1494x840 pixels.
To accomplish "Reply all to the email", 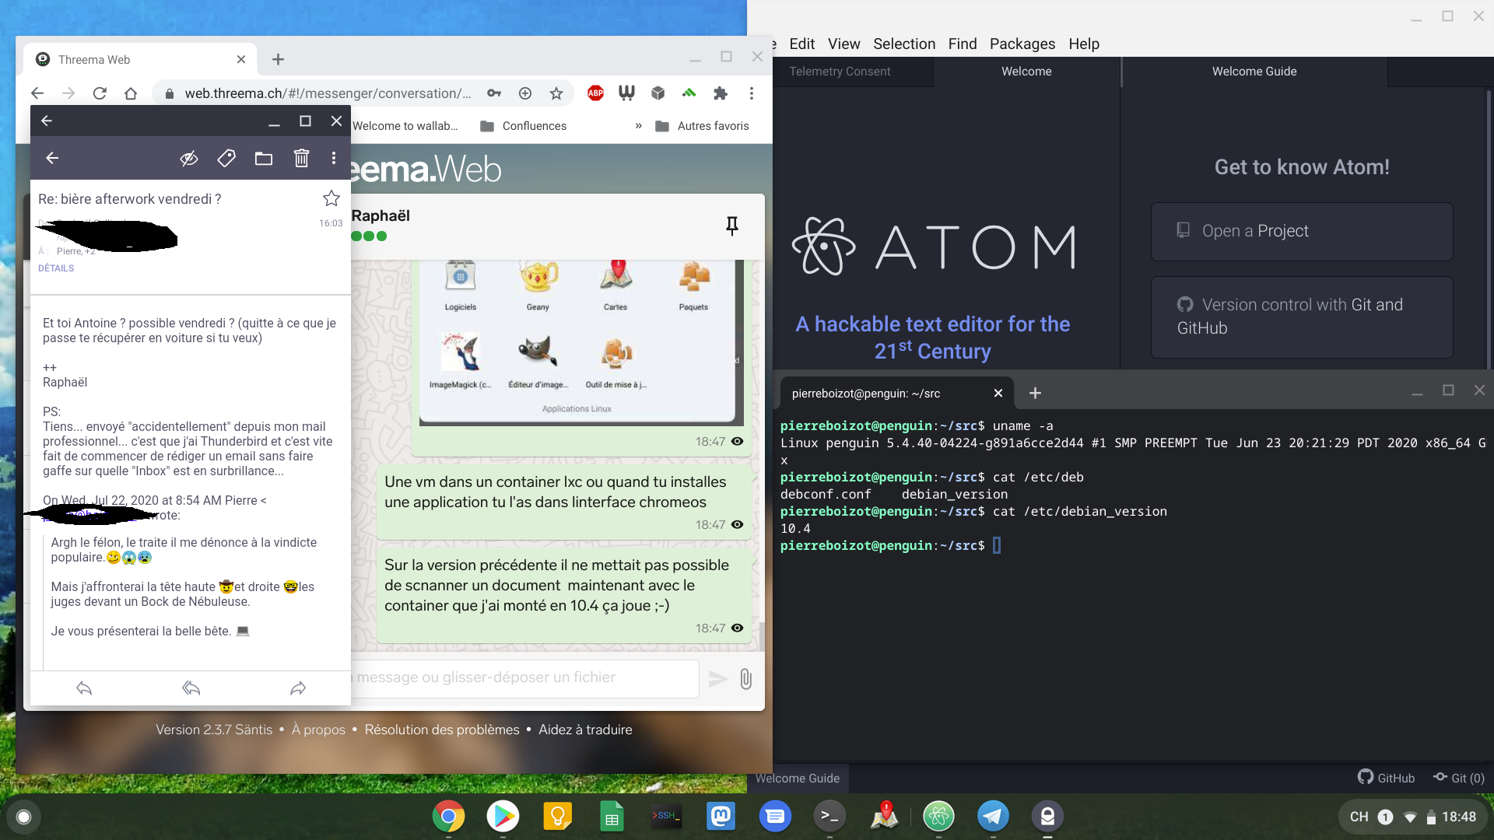I will click(191, 688).
